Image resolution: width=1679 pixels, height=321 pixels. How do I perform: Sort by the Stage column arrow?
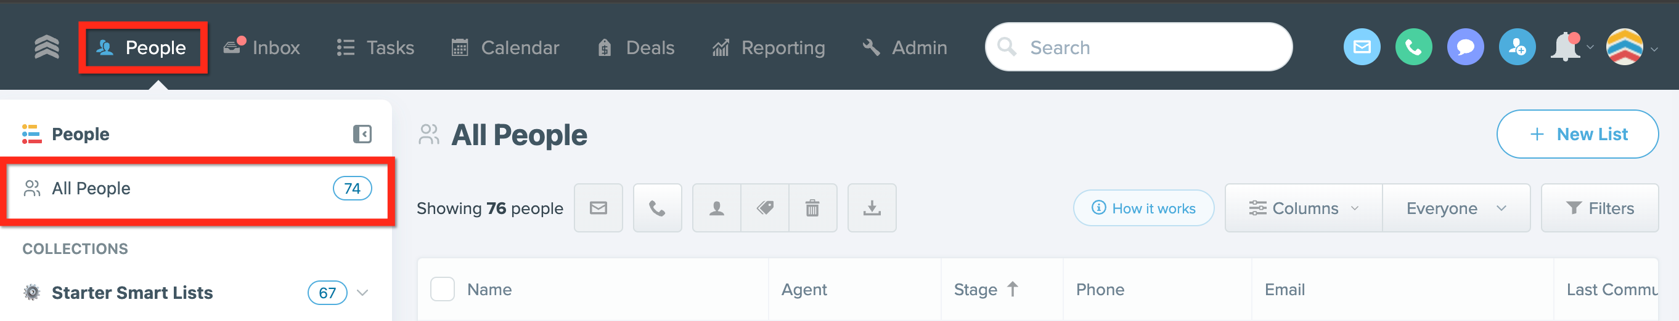click(x=1012, y=289)
